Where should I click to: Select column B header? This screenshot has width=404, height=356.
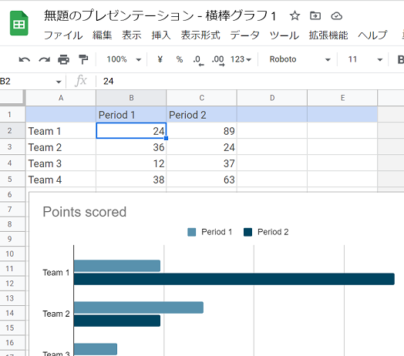[131, 98]
